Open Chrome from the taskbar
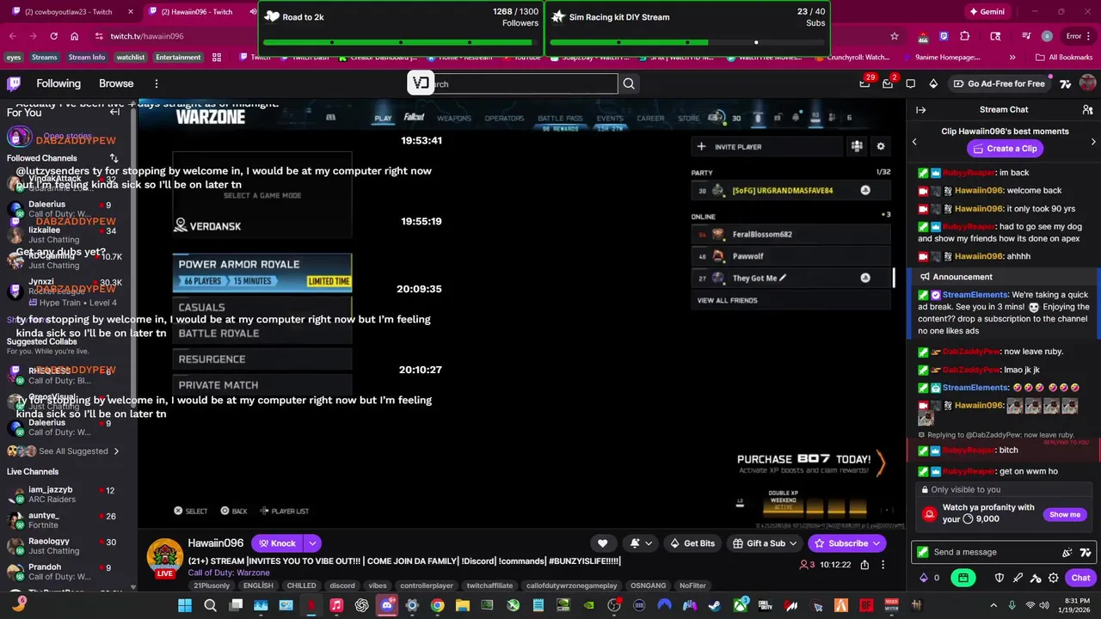Screen dimensions: 1101x619 click(437, 606)
